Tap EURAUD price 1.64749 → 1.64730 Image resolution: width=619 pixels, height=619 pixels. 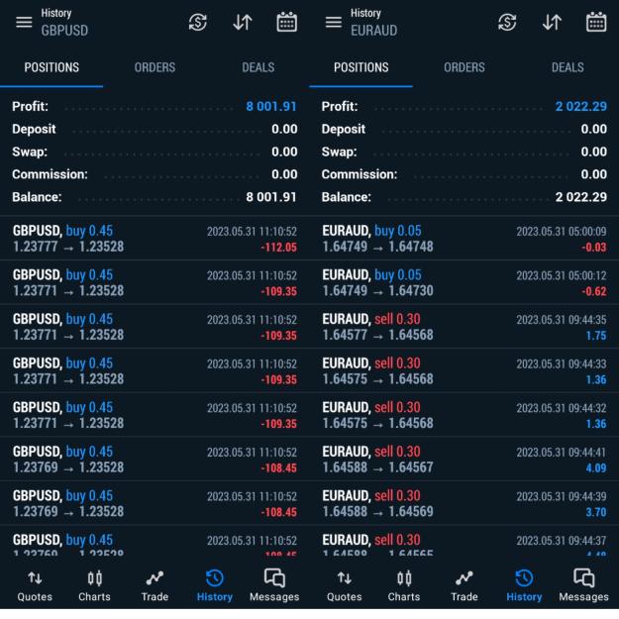pyautogui.click(x=377, y=291)
